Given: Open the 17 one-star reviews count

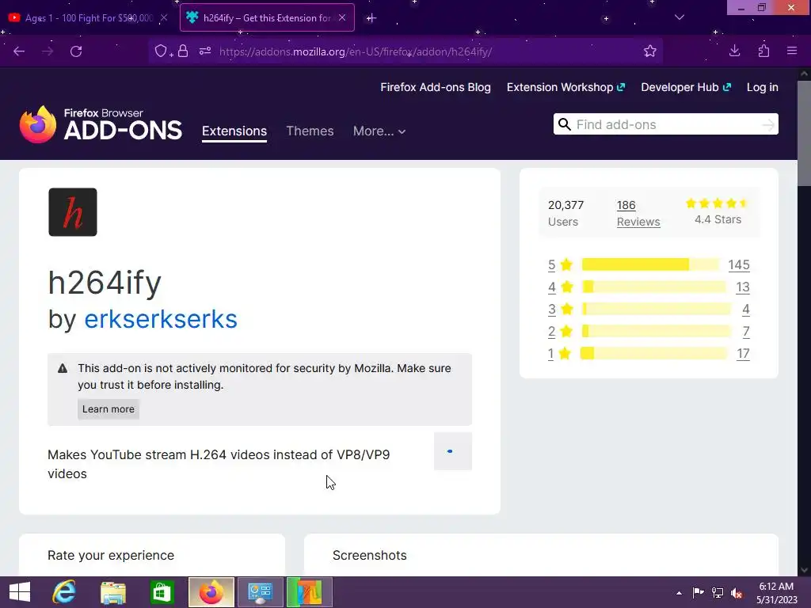Looking at the screenshot, I should pos(743,354).
